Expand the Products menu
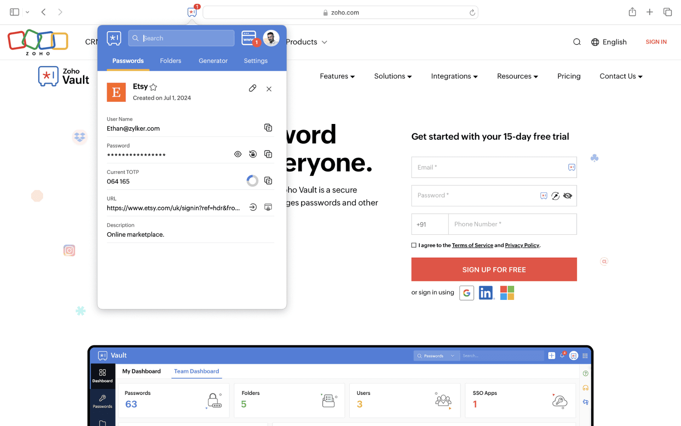The height and width of the screenshot is (426, 681). [x=306, y=42]
